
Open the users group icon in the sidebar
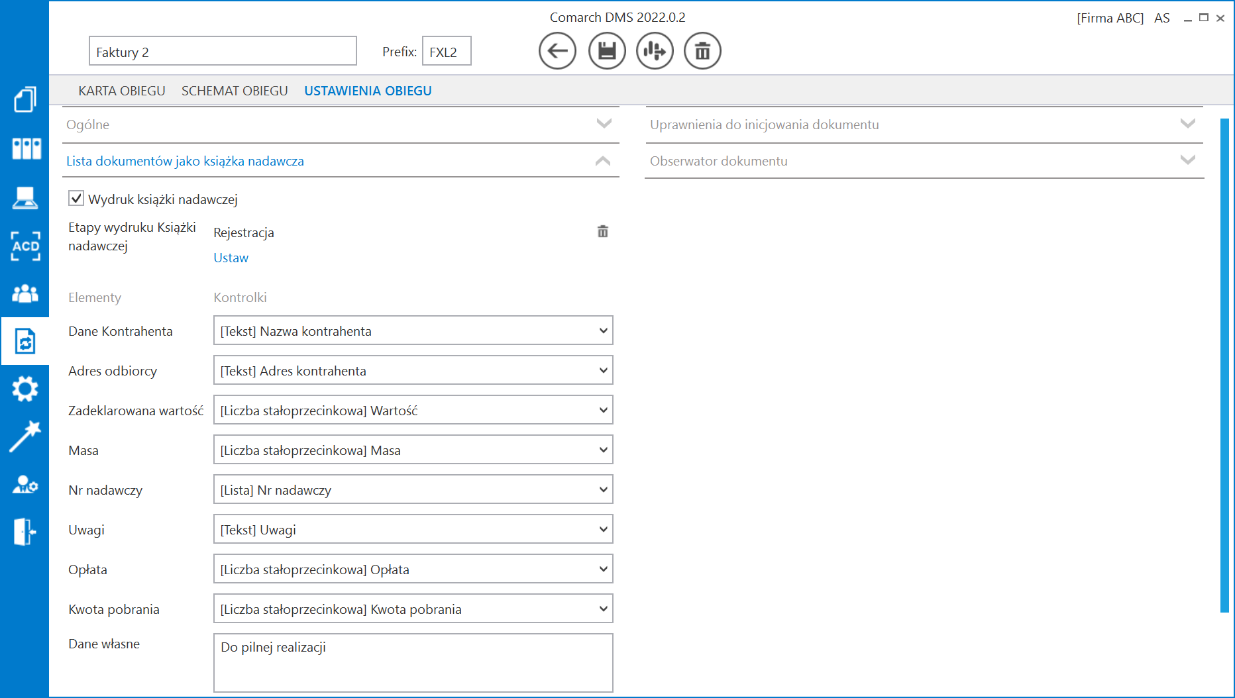tap(25, 293)
